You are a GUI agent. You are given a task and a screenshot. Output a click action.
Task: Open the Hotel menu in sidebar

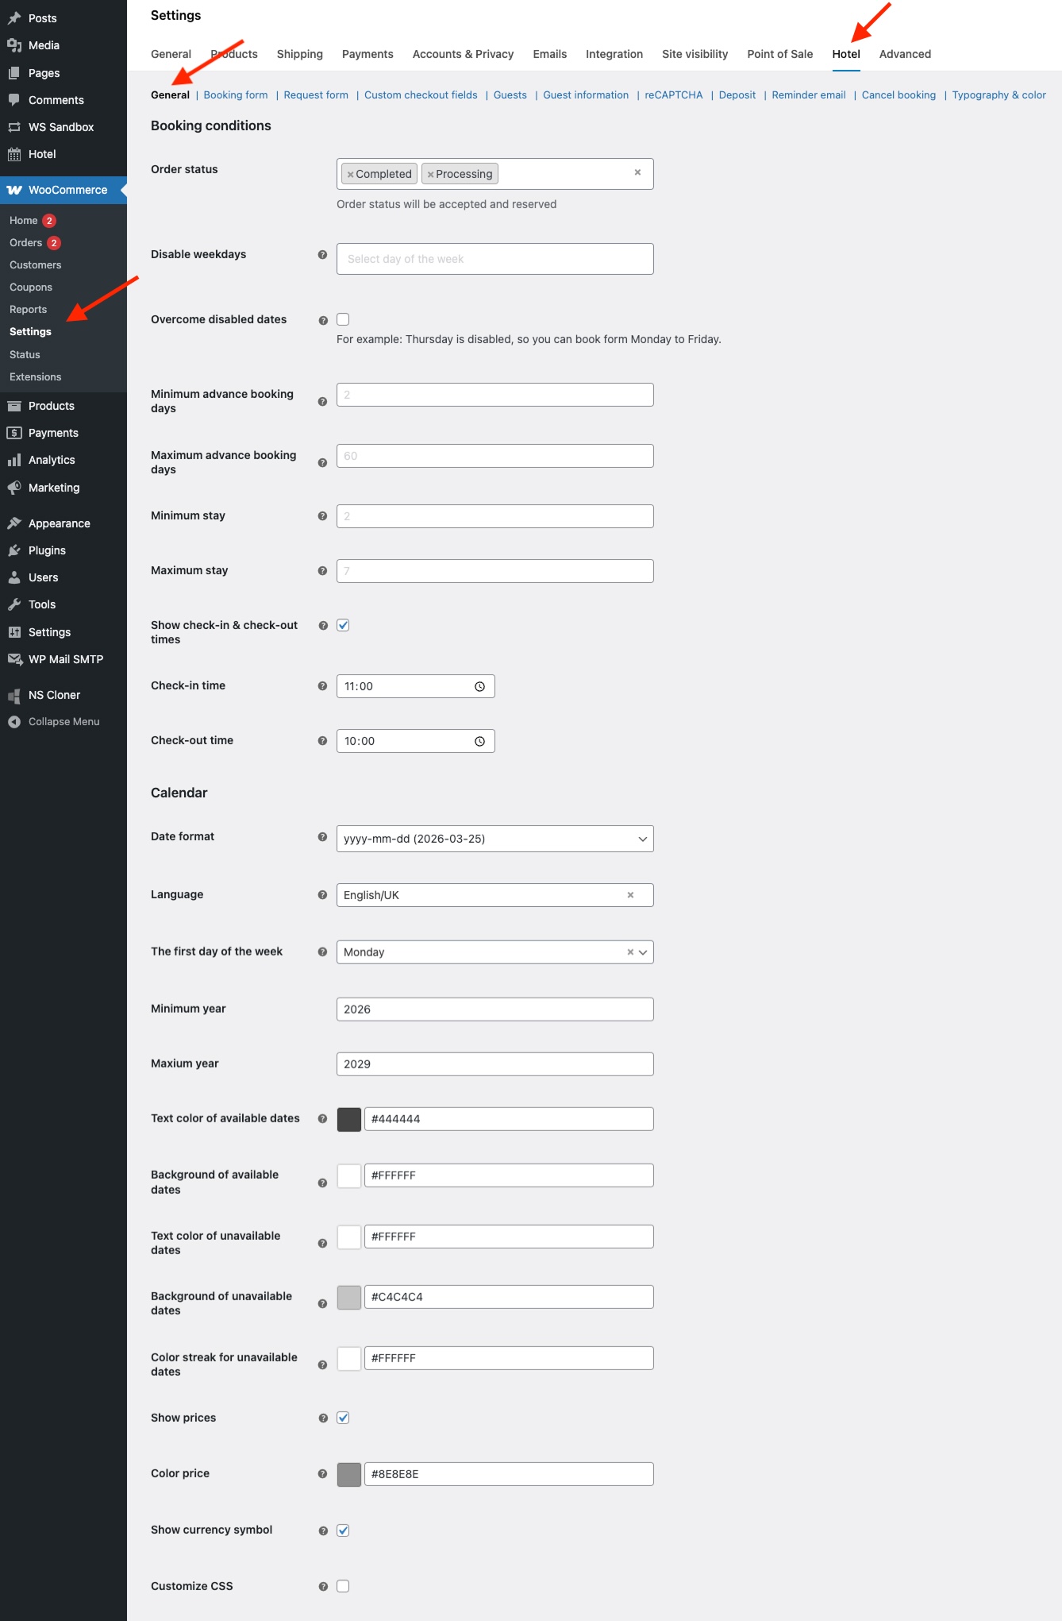click(41, 154)
